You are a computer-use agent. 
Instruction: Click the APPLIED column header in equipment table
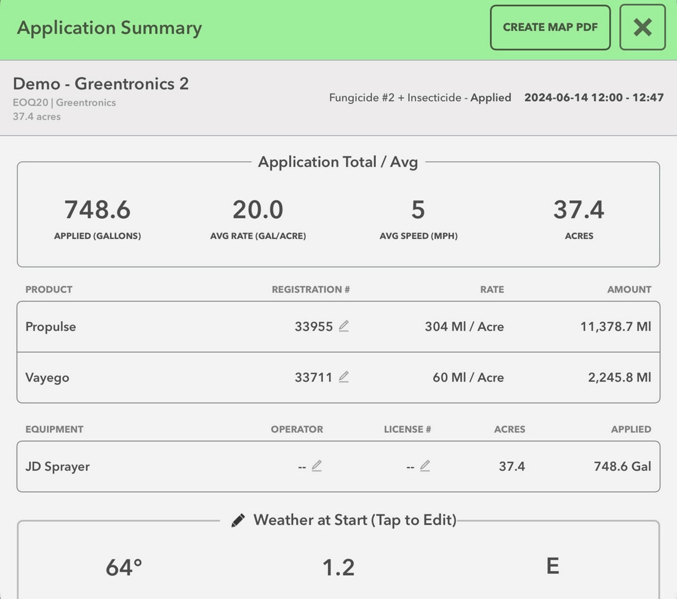pos(631,429)
